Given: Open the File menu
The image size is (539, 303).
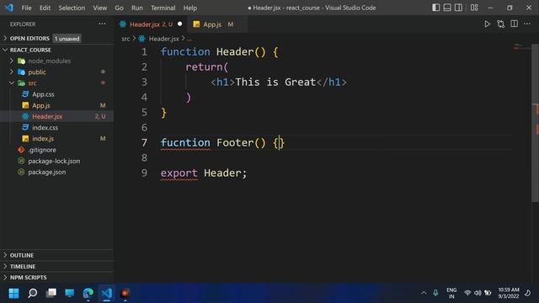Looking at the screenshot, I should 26,8.
